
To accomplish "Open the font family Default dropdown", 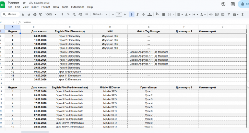I will tap(100, 14).
